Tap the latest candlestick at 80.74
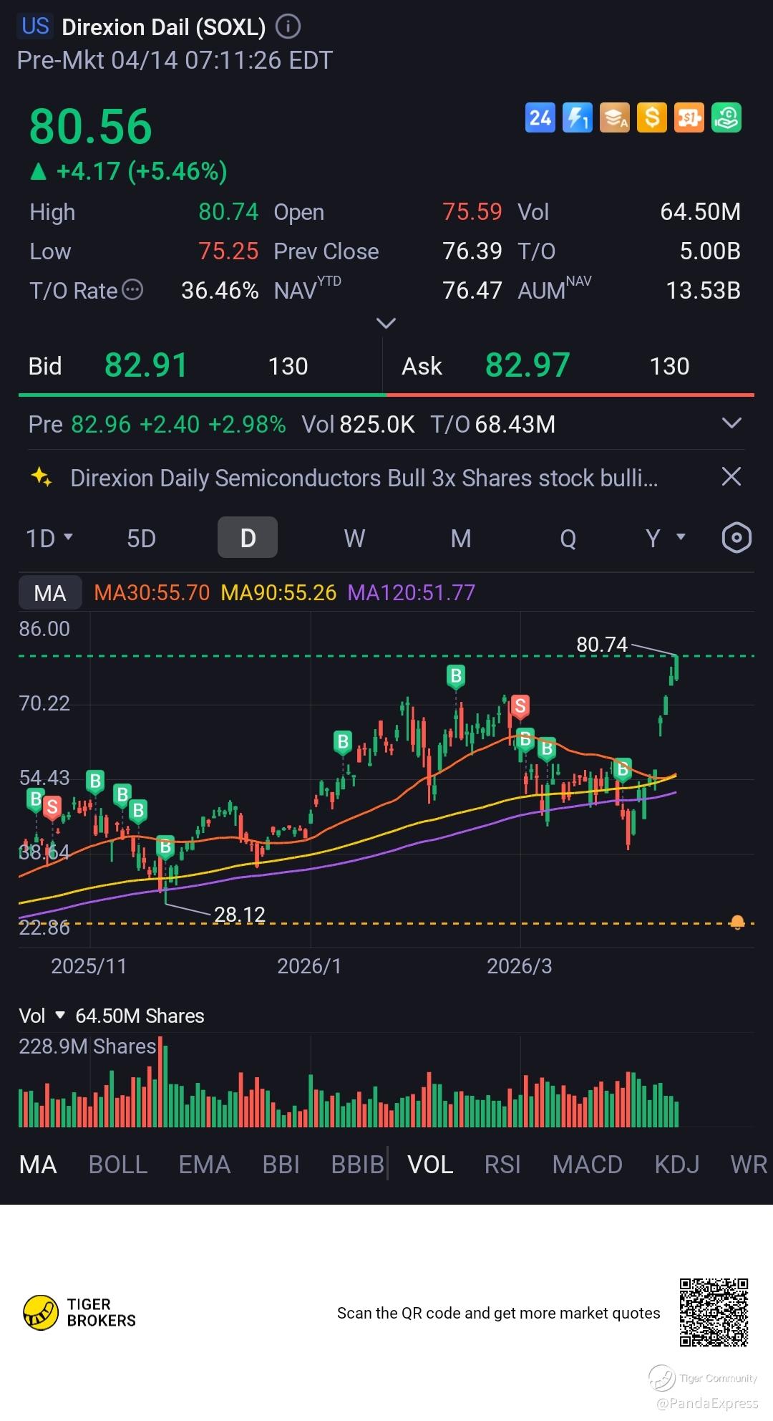This screenshot has width=773, height=1421. click(676, 668)
